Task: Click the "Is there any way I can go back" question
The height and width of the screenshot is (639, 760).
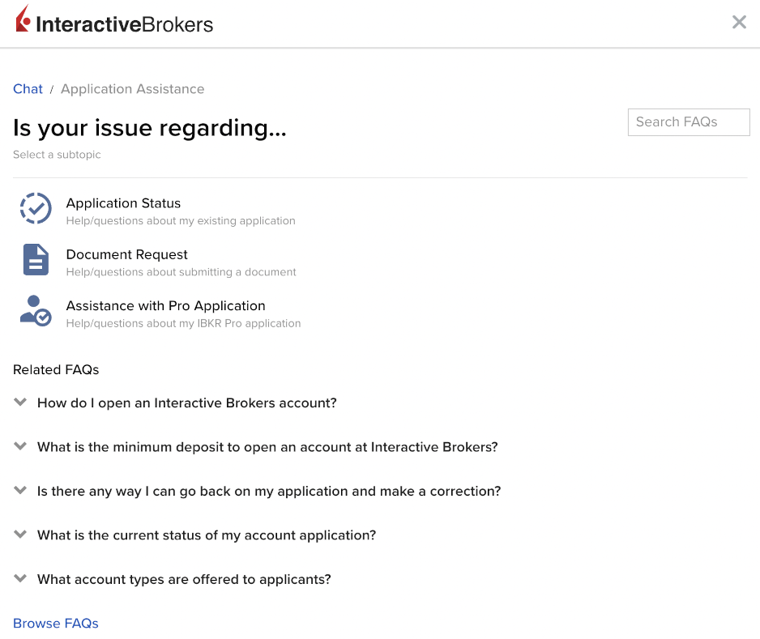Action: [269, 492]
